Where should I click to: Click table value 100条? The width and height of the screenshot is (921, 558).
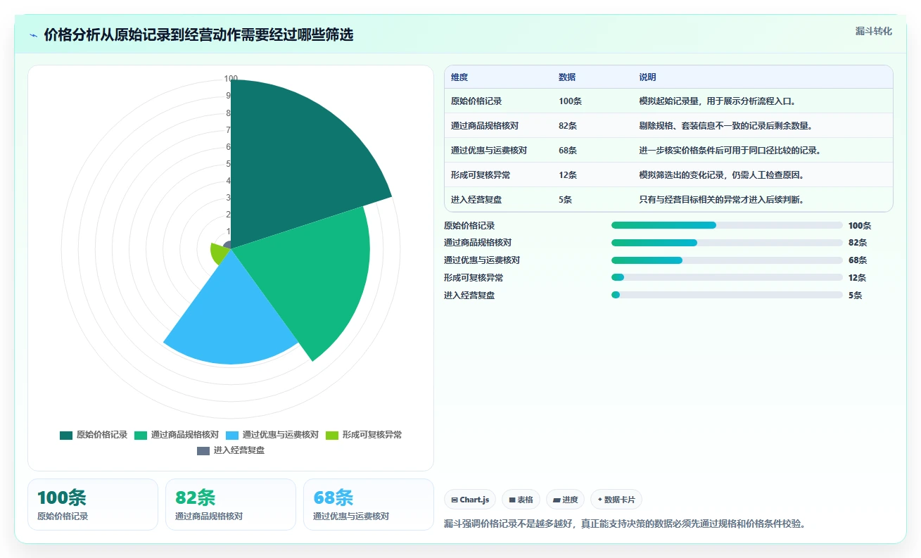pos(570,101)
